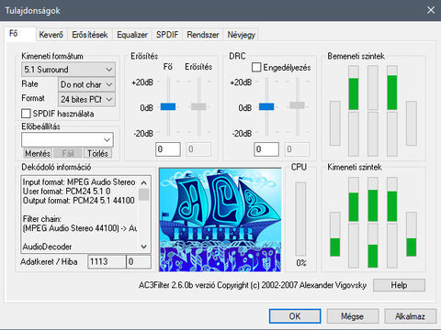
Task: Open the Rendszer tab
Action: coord(203,35)
